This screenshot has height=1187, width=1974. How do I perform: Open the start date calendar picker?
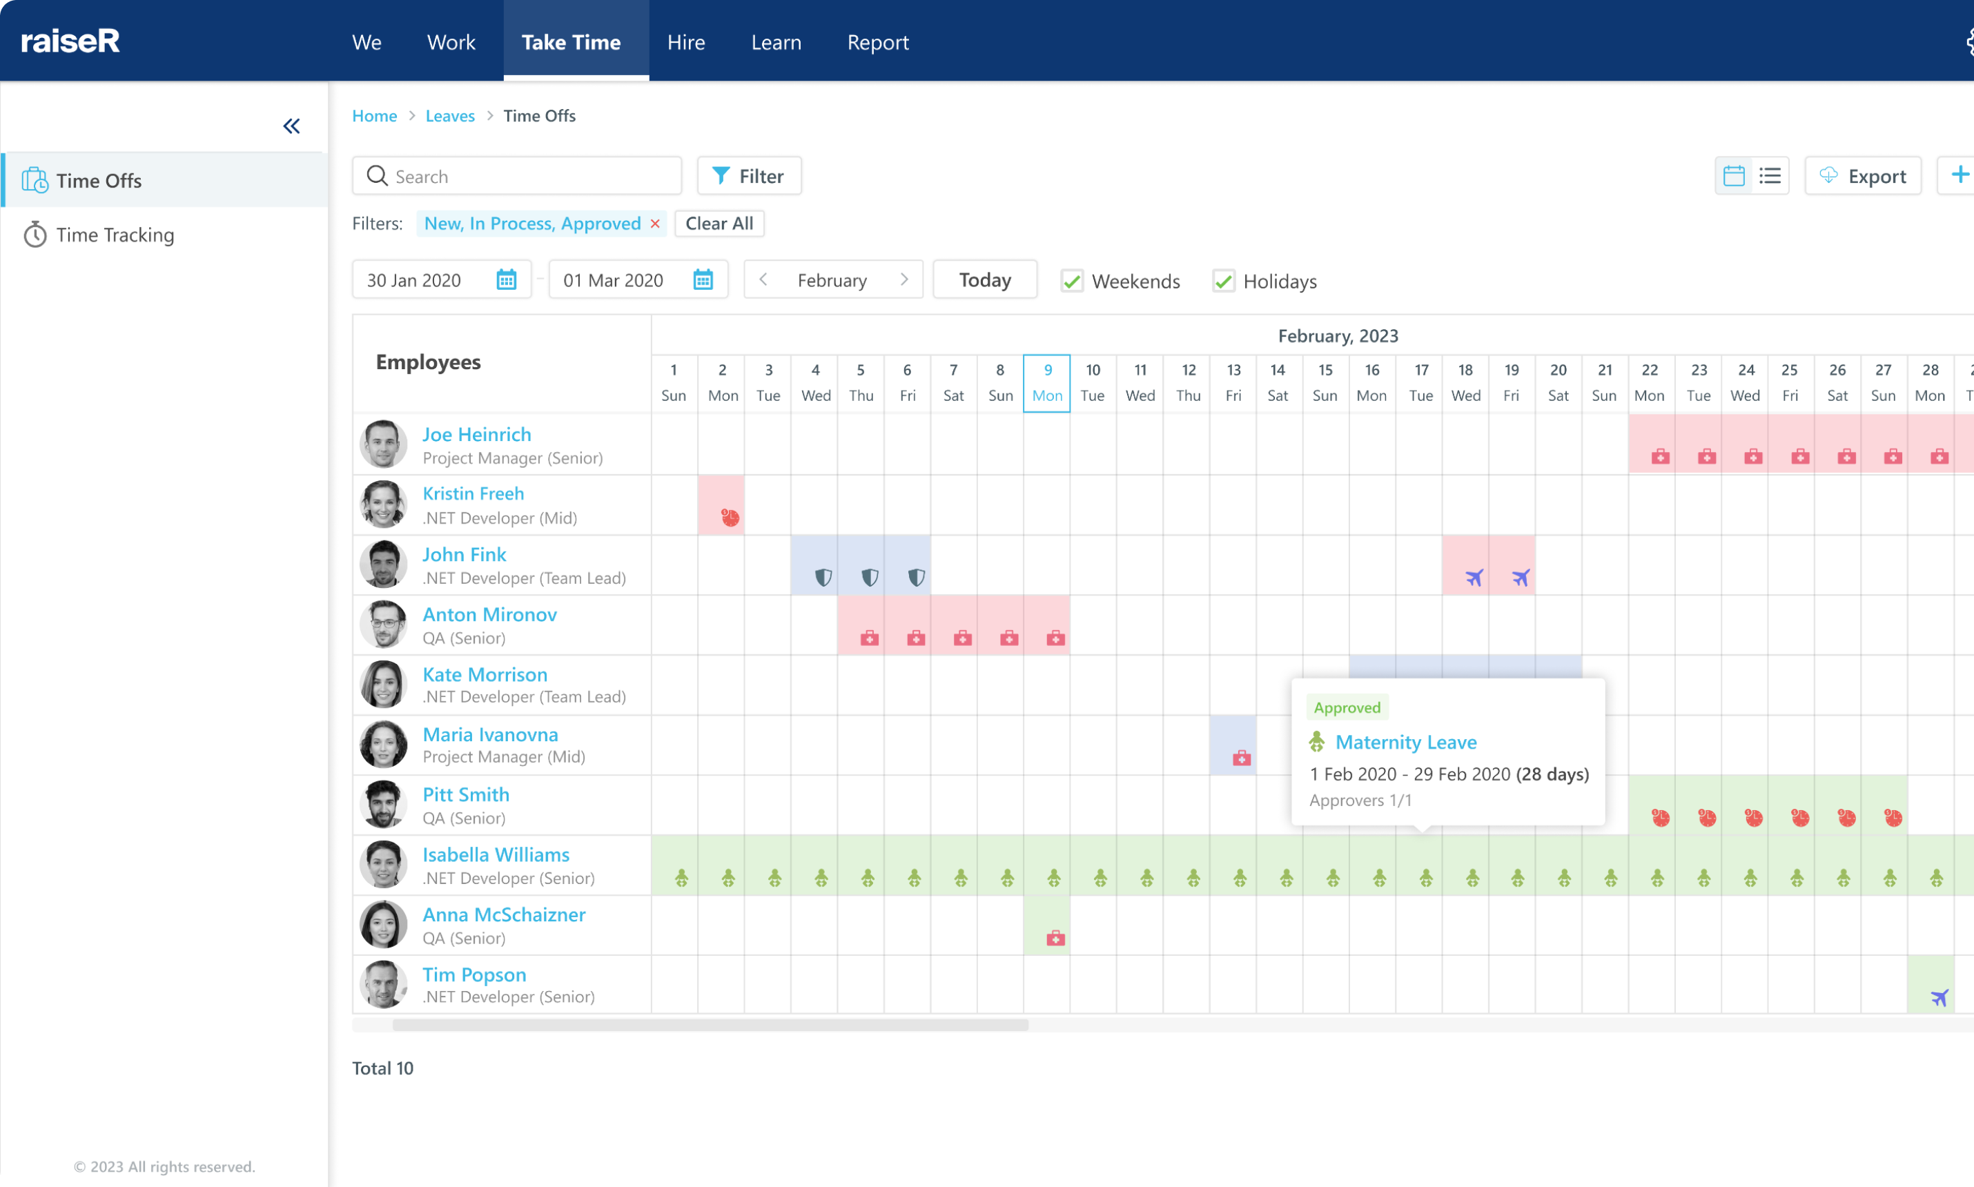pyautogui.click(x=507, y=279)
